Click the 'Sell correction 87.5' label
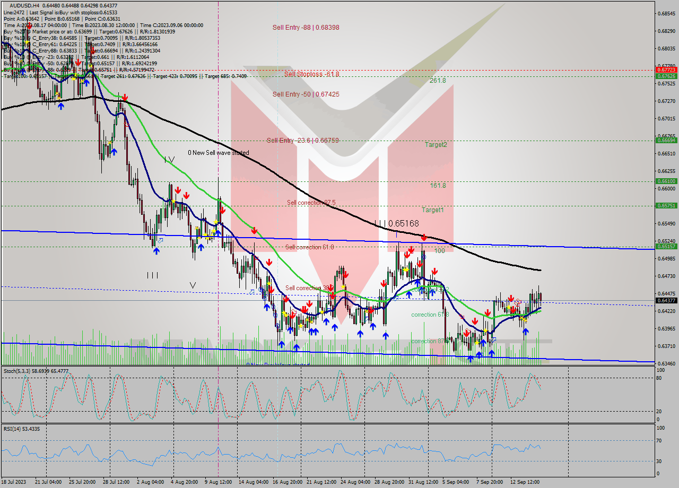Viewport: 679px width, 488px height. click(x=311, y=203)
